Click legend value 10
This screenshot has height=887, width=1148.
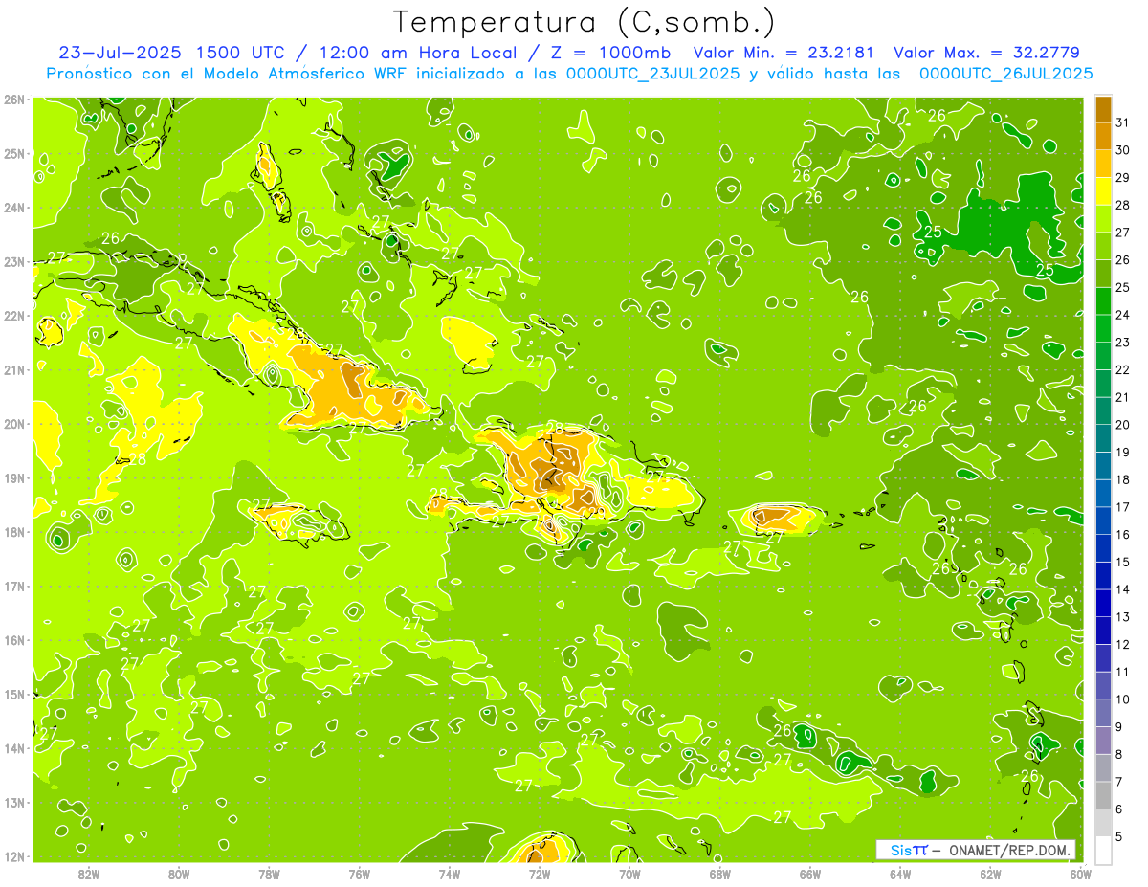(x=1123, y=699)
